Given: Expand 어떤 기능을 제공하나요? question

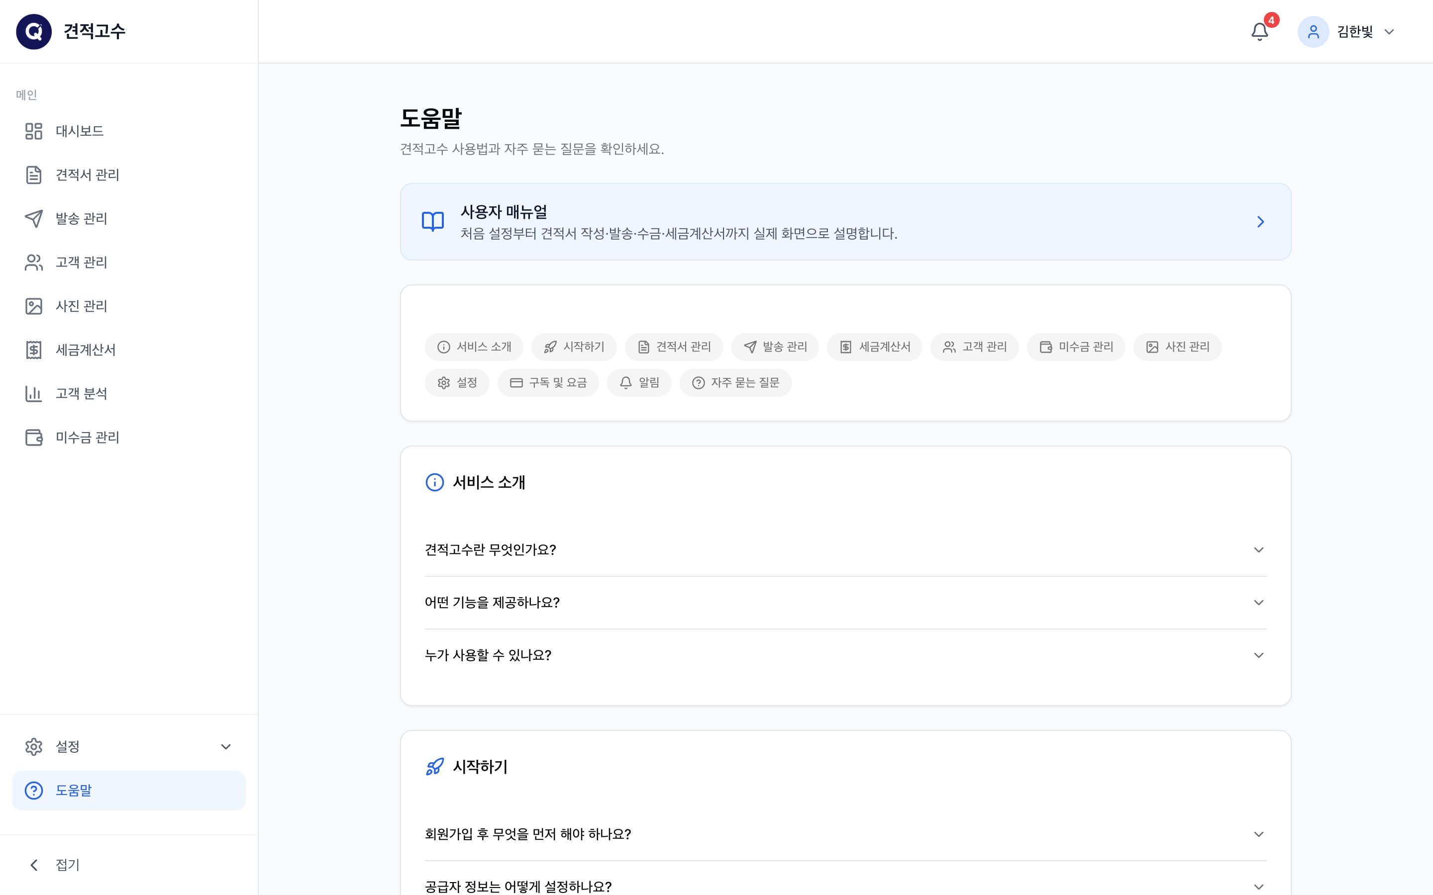Looking at the screenshot, I should pyautogui.click(x=845, y=603).
